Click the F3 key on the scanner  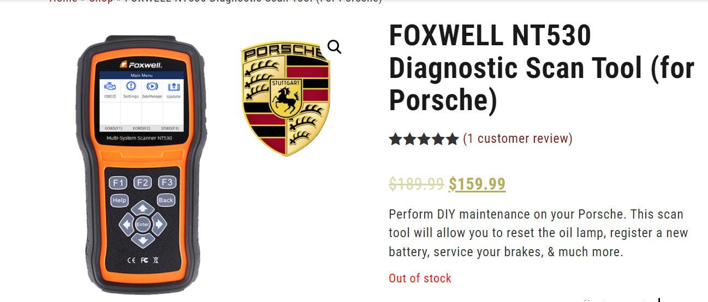pyautogui.click(x=167, y=183)
